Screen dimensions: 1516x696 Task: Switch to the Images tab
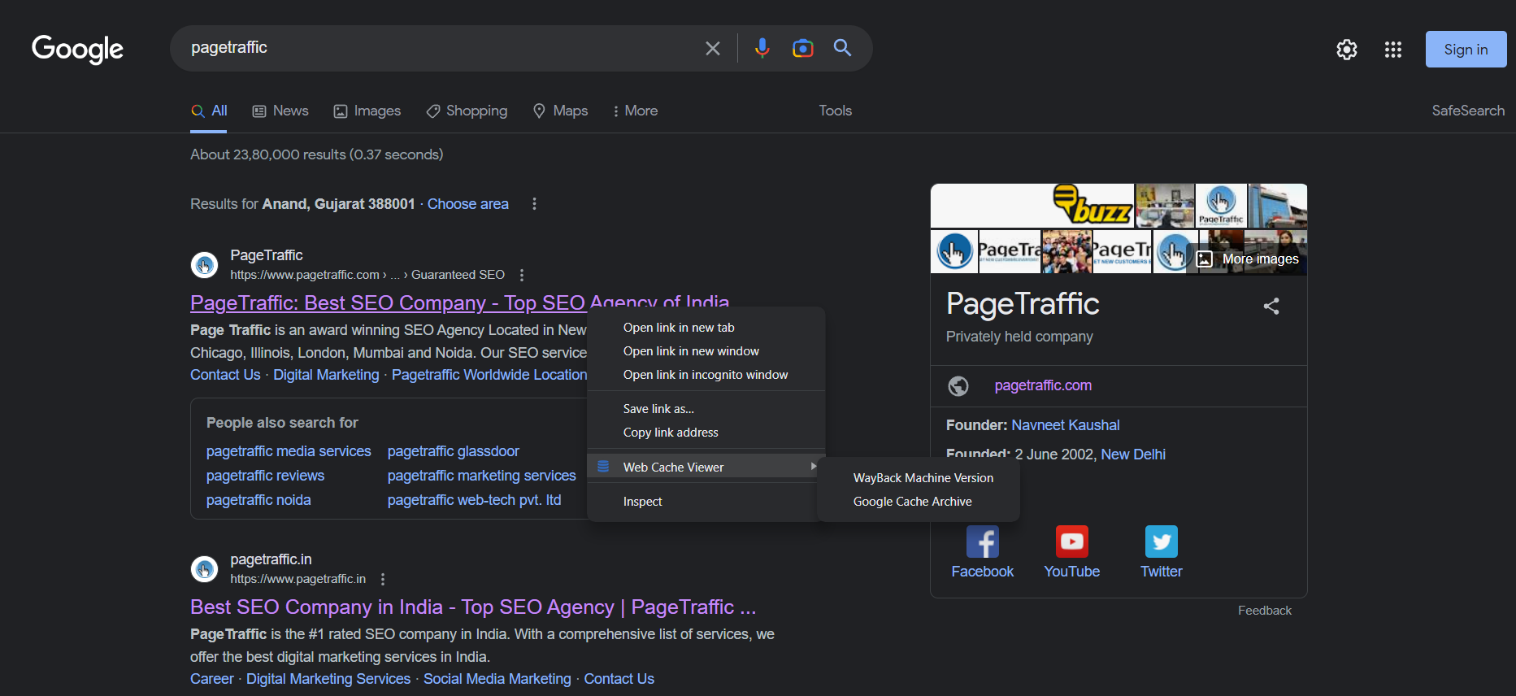pyautogui.click(x=367, y=111)
